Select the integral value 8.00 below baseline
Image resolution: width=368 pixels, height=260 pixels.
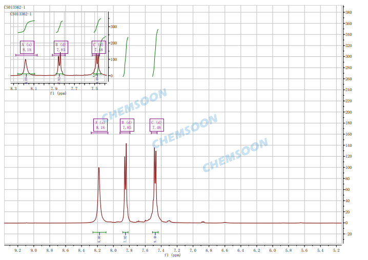(99, 238)
